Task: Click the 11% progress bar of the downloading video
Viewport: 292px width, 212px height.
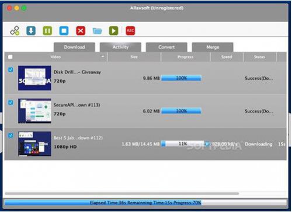Action: click(183, 144)
